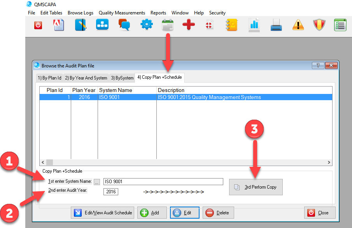Viewport: 352px width, 228px height.
Task: Click the printer toolbar icon
Action: (x=276, y=25)
